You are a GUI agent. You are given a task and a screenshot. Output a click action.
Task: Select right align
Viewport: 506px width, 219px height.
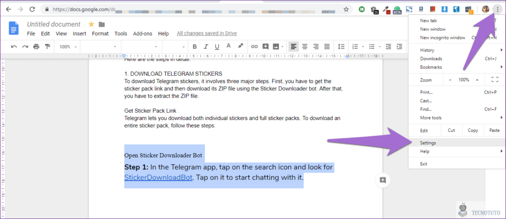(316, 47)
